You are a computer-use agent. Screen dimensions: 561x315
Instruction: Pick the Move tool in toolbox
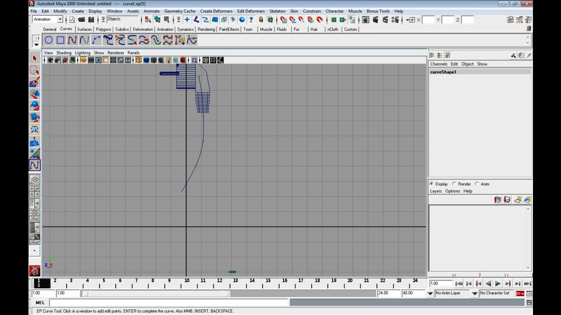(35, 94)
